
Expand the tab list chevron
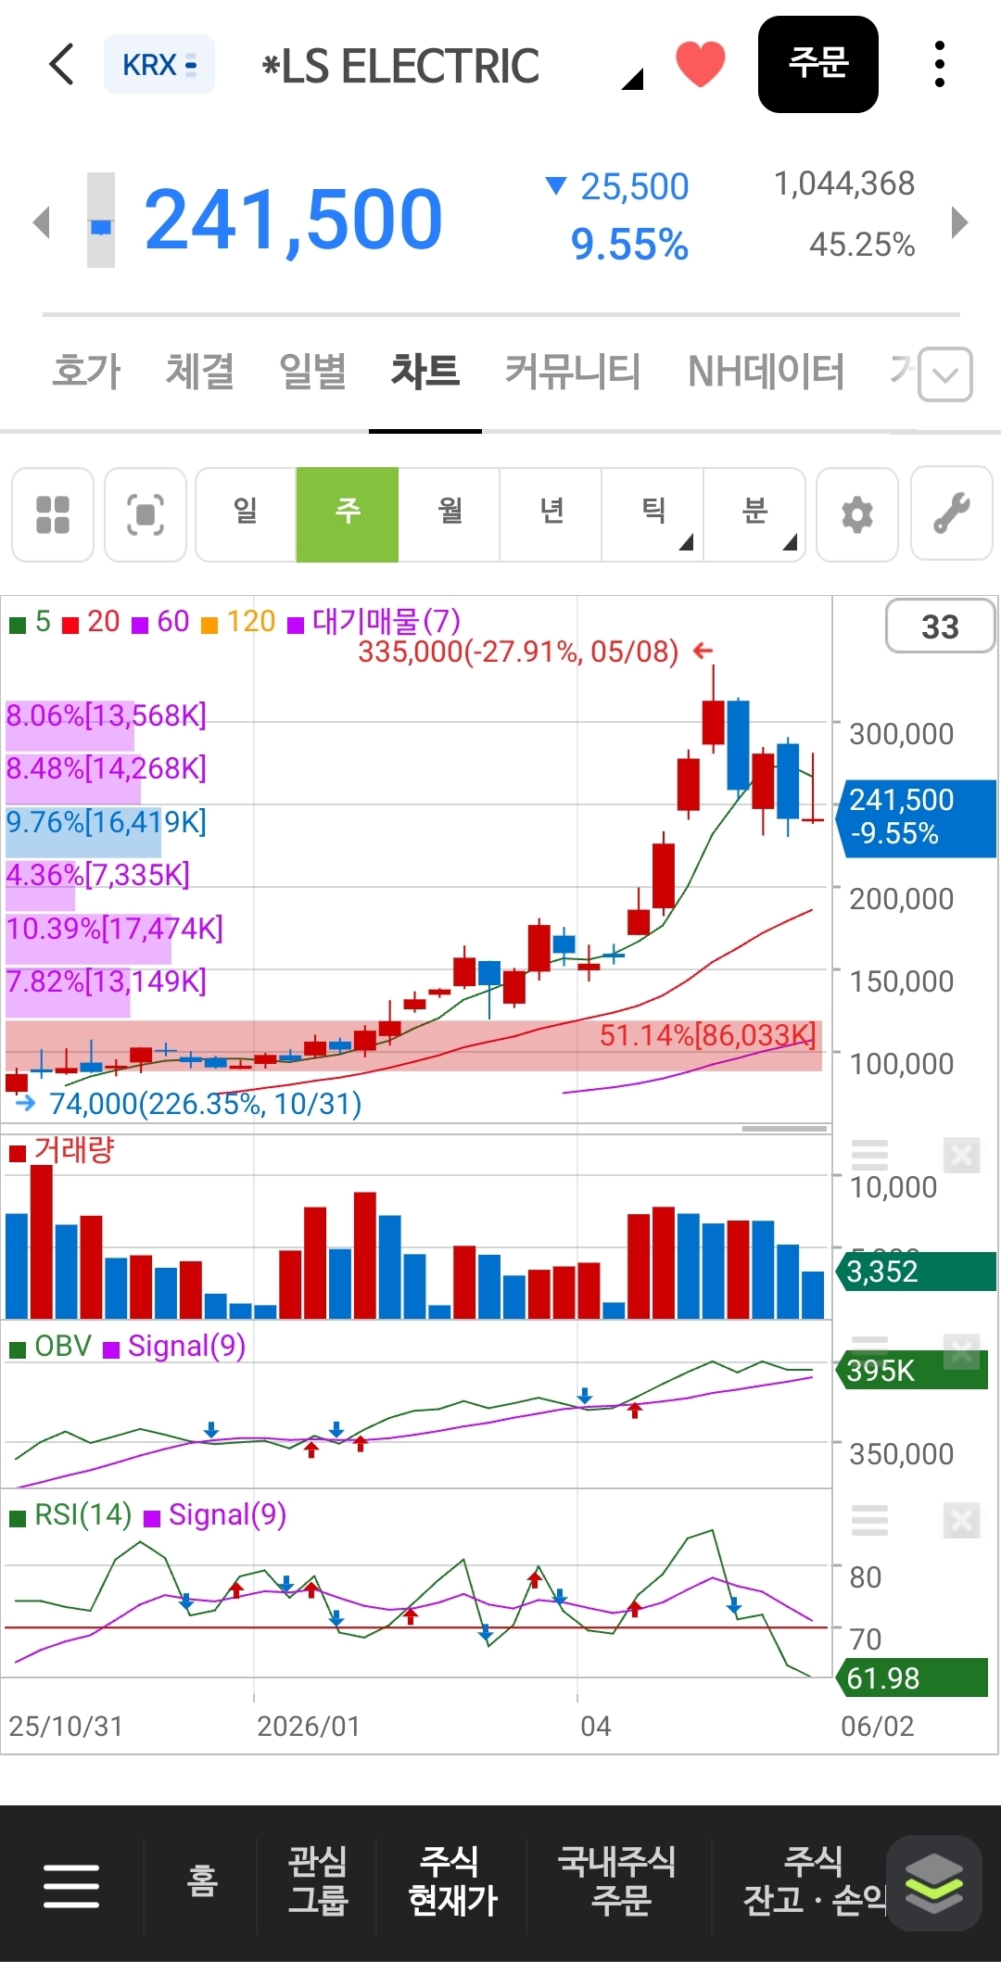[945, 374]
